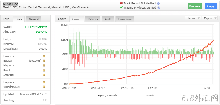The width and height of the screenshot is (220, 105).
Task: Click the 16K% axis label
Action: coord(64,25)
